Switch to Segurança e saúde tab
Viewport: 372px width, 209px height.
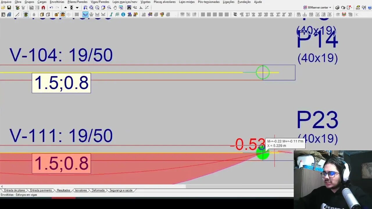(x=121, y=190)
